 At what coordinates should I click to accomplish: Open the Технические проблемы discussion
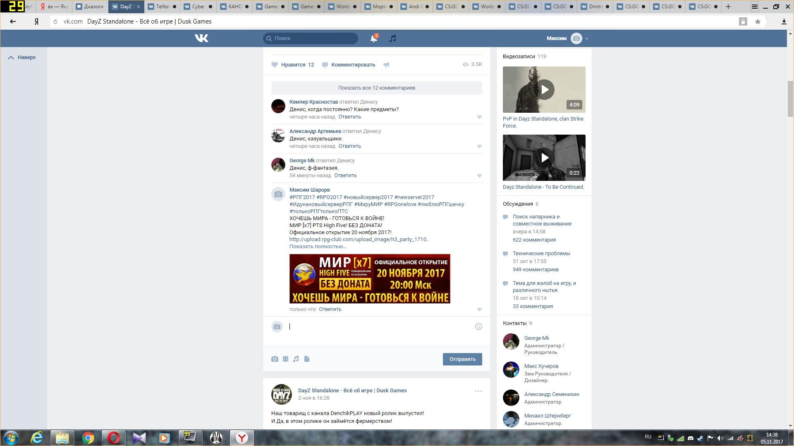point(541,254)
